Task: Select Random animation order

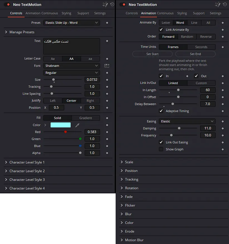Action: (187, 37)
